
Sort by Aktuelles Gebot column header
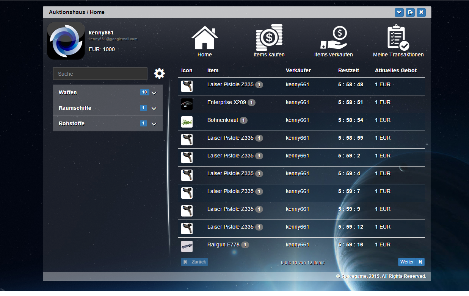[x=396, y=70]
